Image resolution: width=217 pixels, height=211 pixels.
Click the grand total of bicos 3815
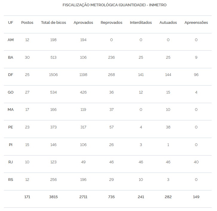pos(54,197)
